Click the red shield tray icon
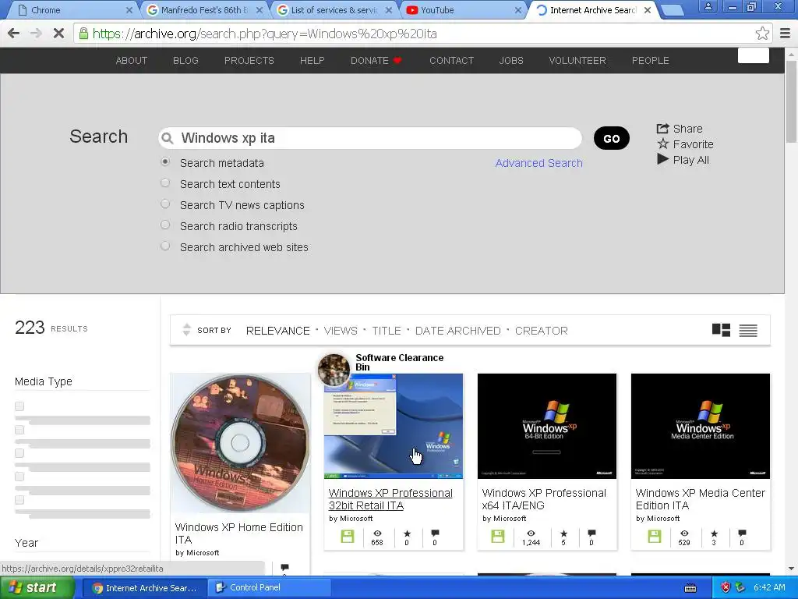Screen dimensions: 798x599 click(726, 587)
